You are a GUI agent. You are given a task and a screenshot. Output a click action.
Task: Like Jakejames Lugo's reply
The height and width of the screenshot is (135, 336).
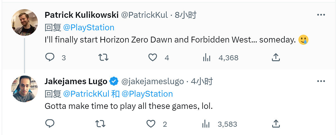click(x=151, y=124)
